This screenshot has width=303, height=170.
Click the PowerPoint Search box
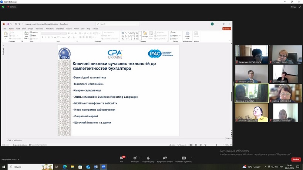(x=118, y=24)
